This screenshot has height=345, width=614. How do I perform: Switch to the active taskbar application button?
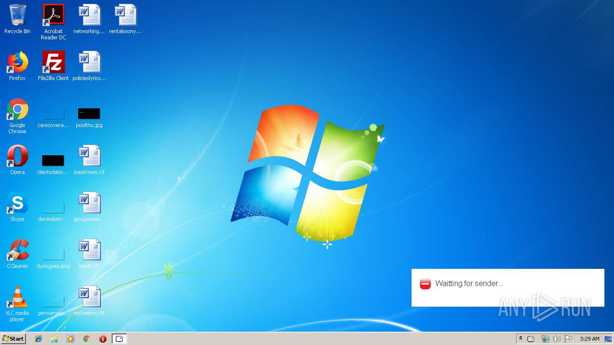[119, 339]
